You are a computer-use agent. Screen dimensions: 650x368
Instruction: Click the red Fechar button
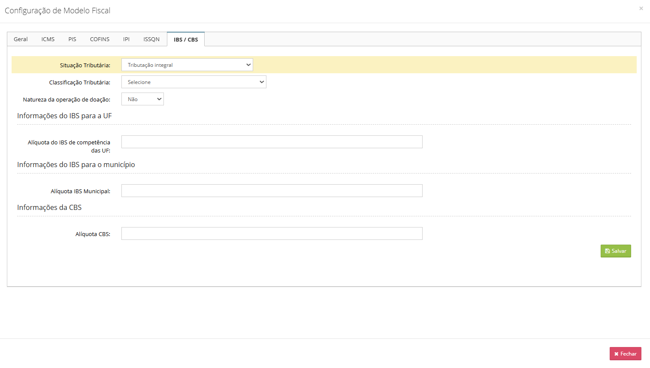[625, 354]
